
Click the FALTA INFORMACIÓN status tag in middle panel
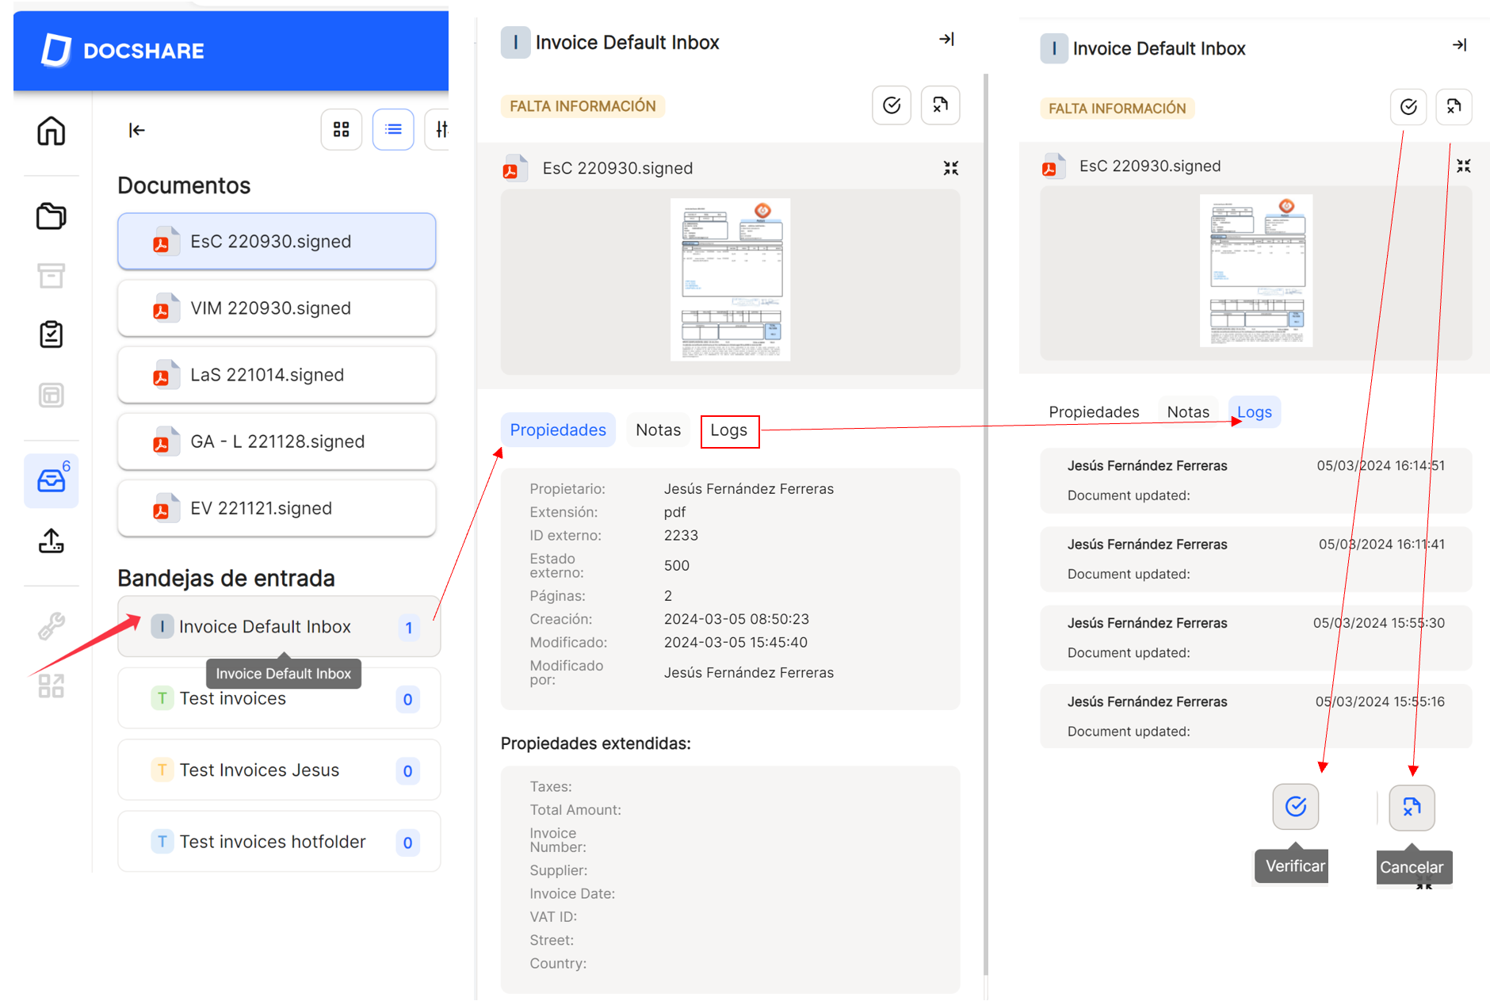pyautogui.click(x=583, y=106)
